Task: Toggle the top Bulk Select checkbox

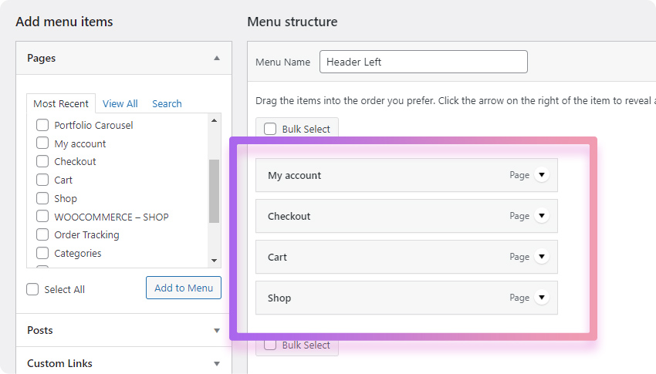Action: tap(270, 129)
